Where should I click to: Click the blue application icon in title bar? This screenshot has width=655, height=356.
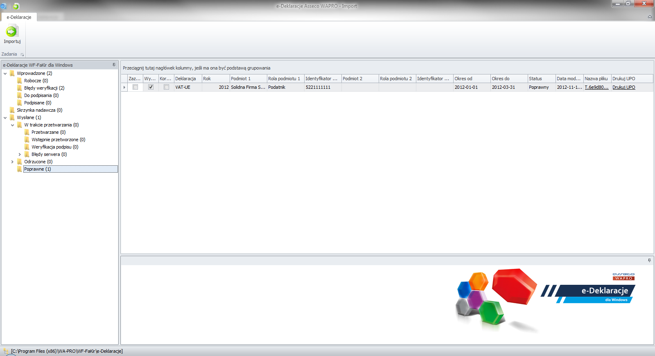click(3, 6)
